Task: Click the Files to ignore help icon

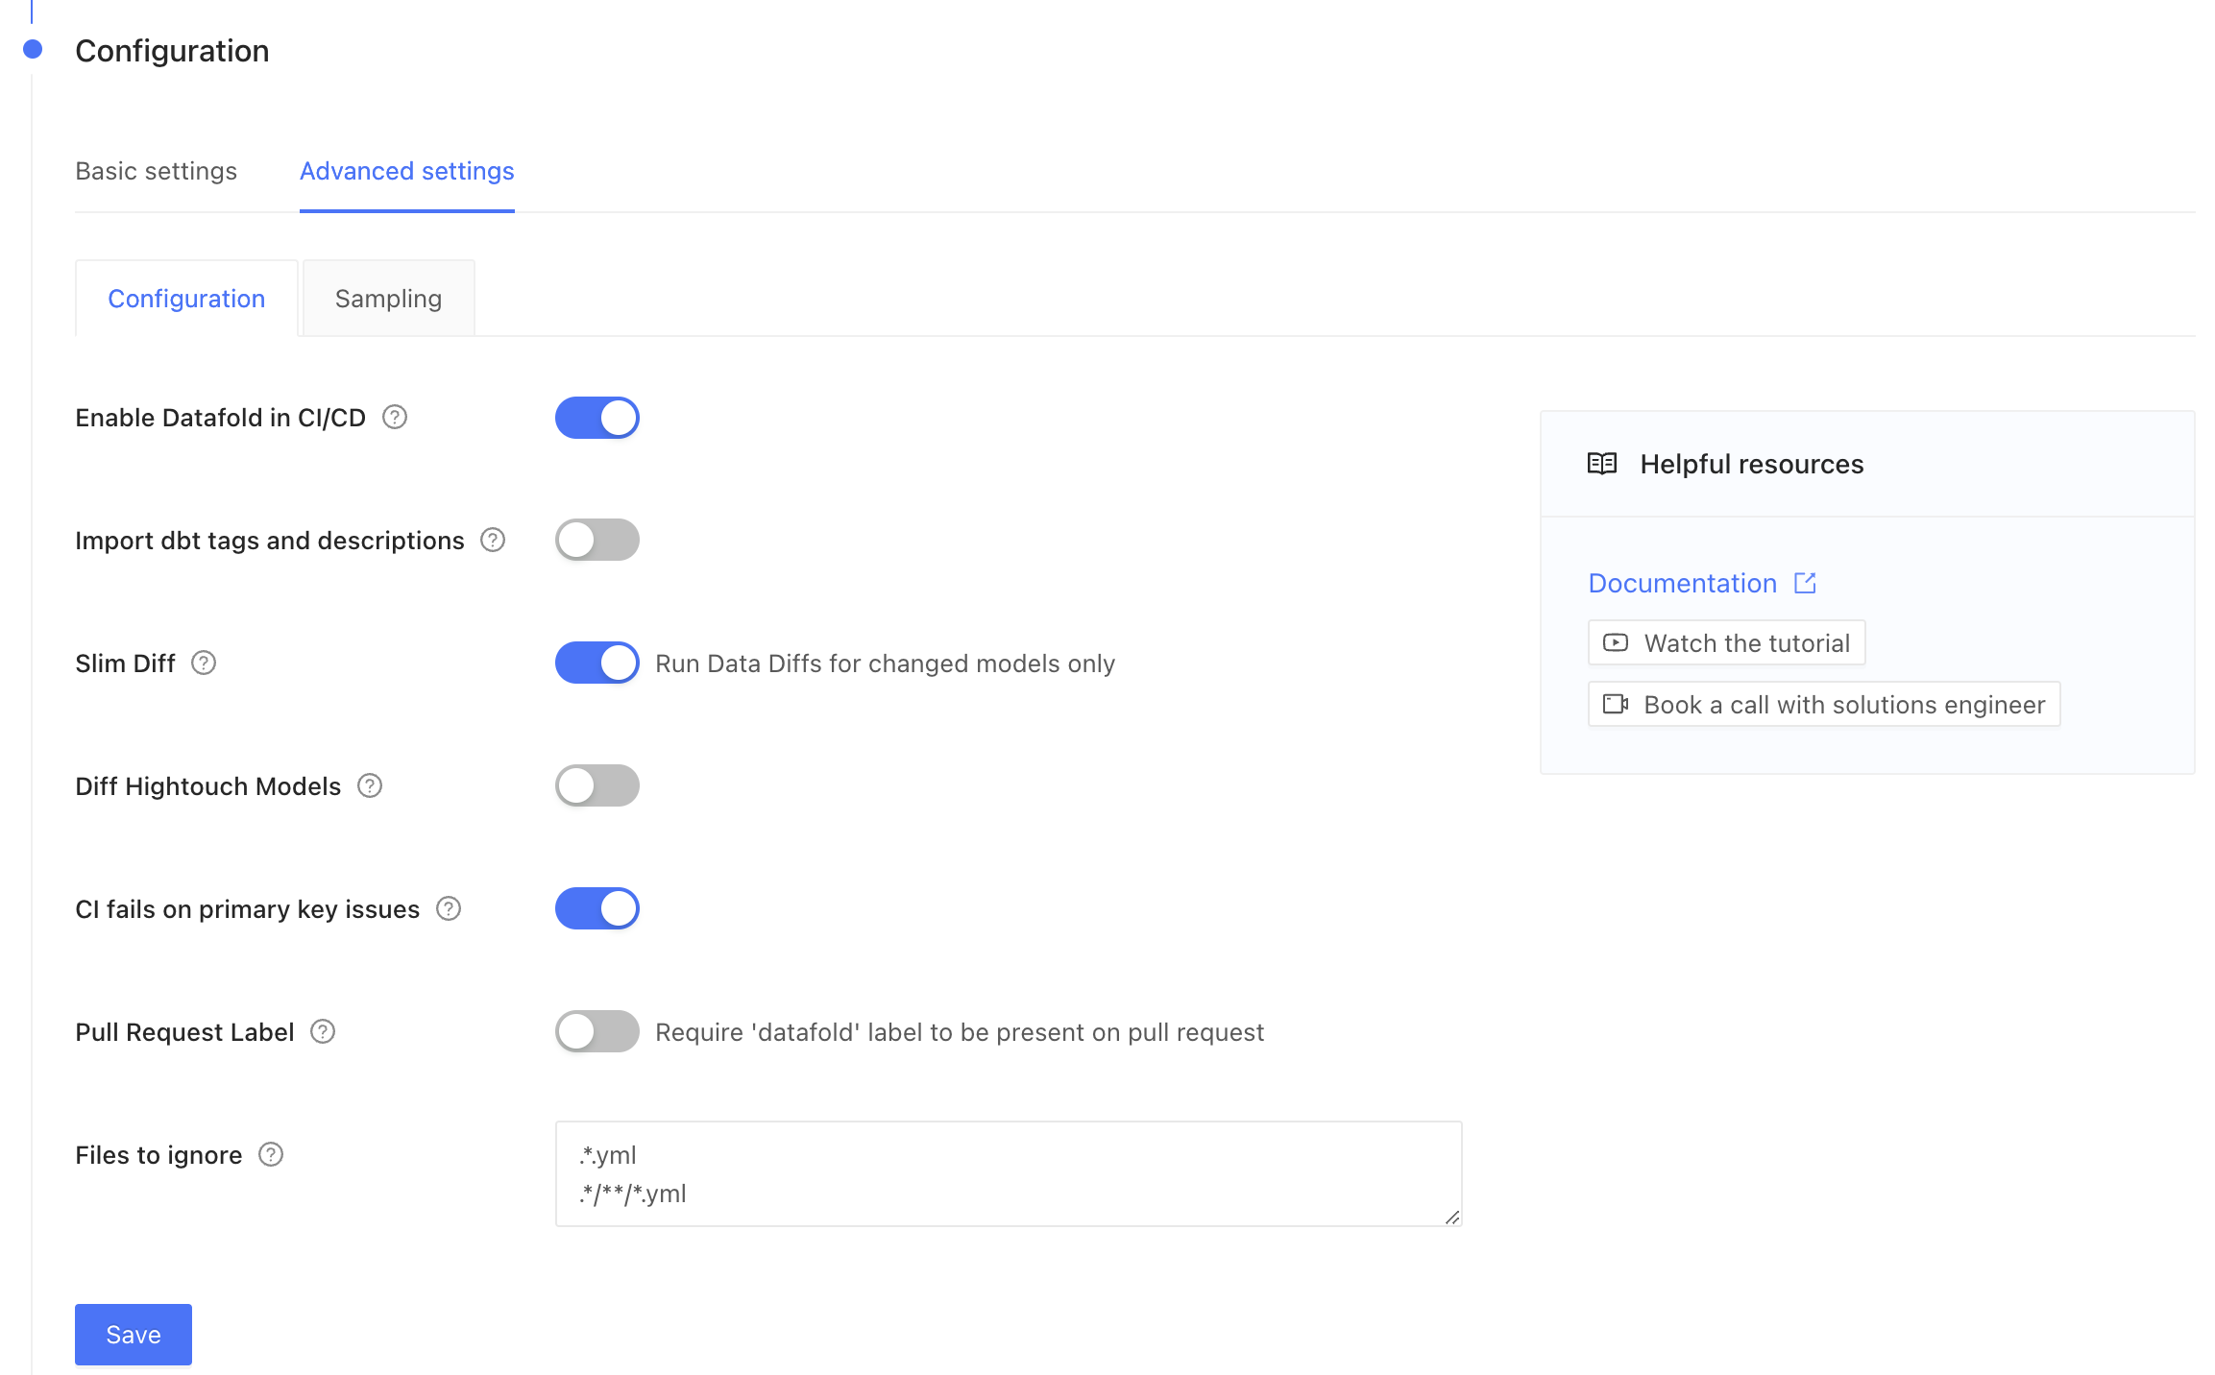Action: tap(271, 1154)
